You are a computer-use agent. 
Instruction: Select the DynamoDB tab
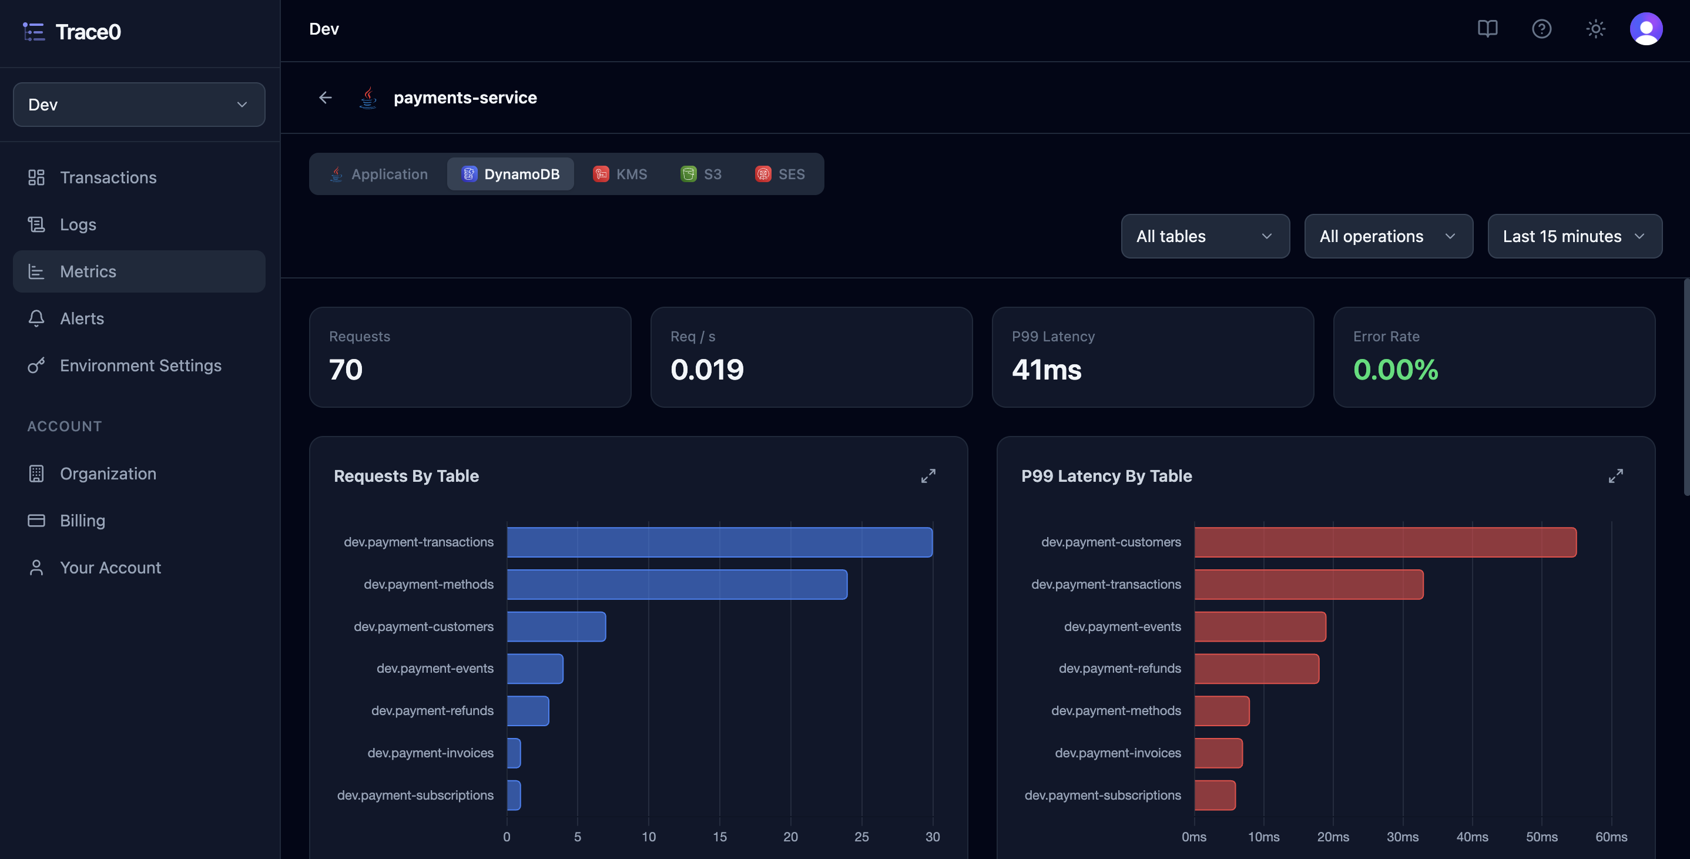click(511, 174)
